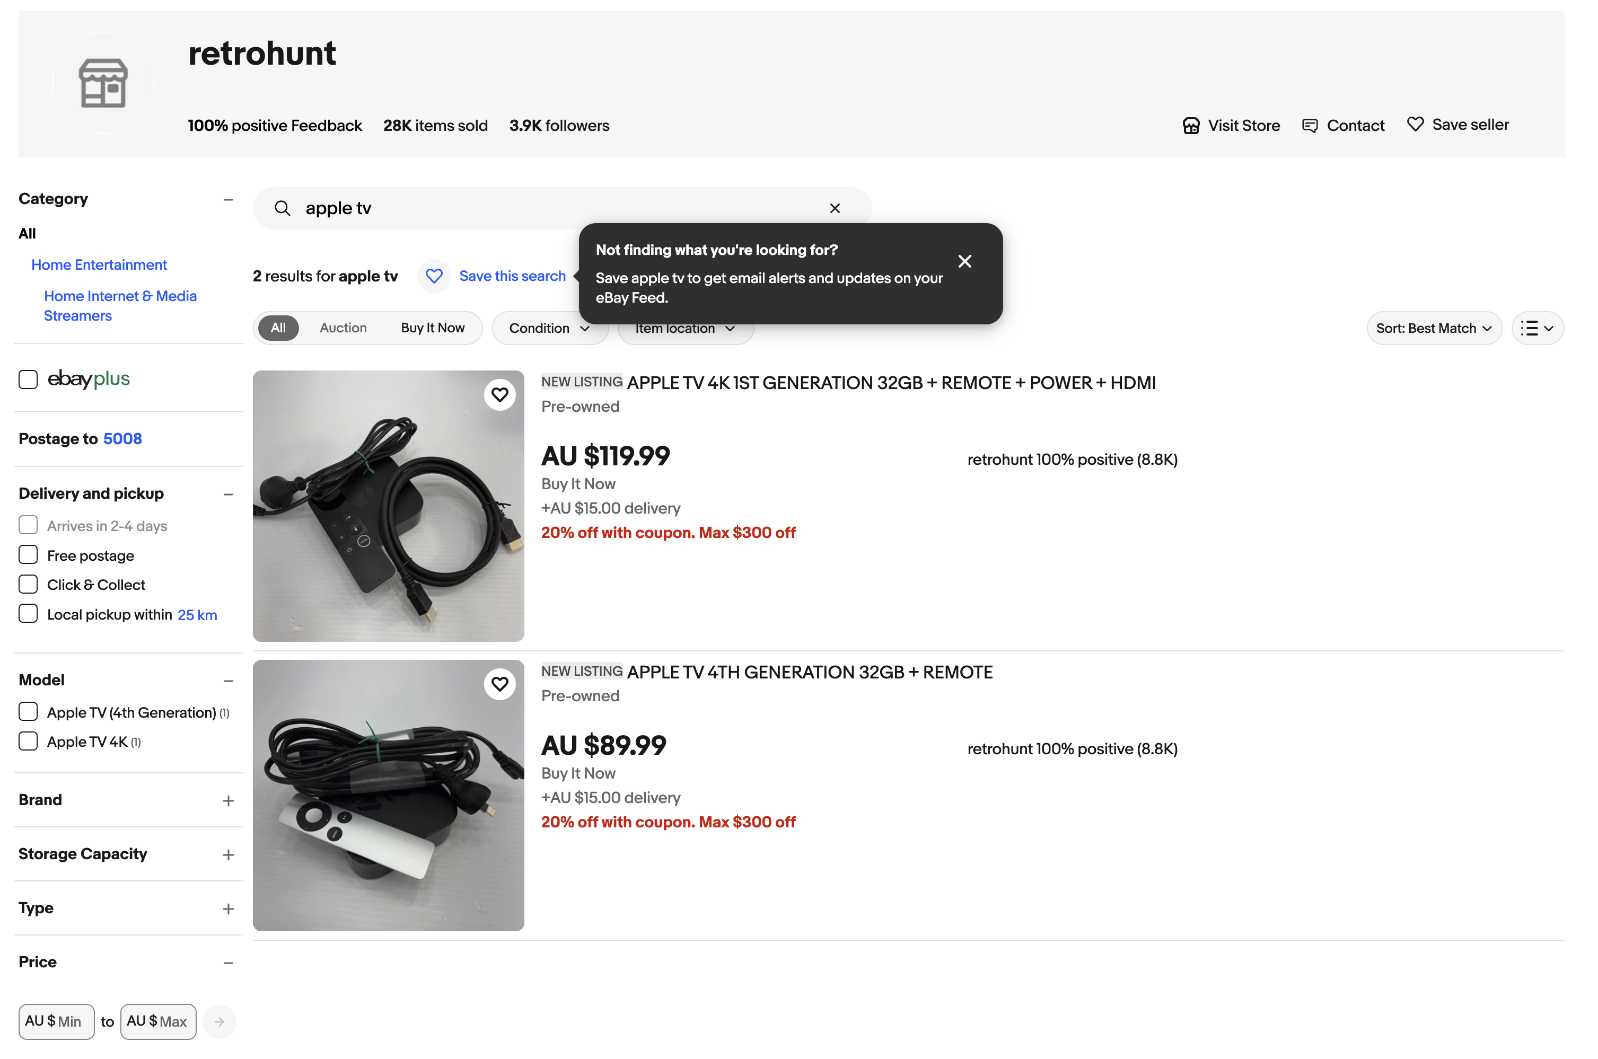Switch to the Buy It Now tab
1598x1059 pixels.
pyautogui.click(x=432, y=328)
